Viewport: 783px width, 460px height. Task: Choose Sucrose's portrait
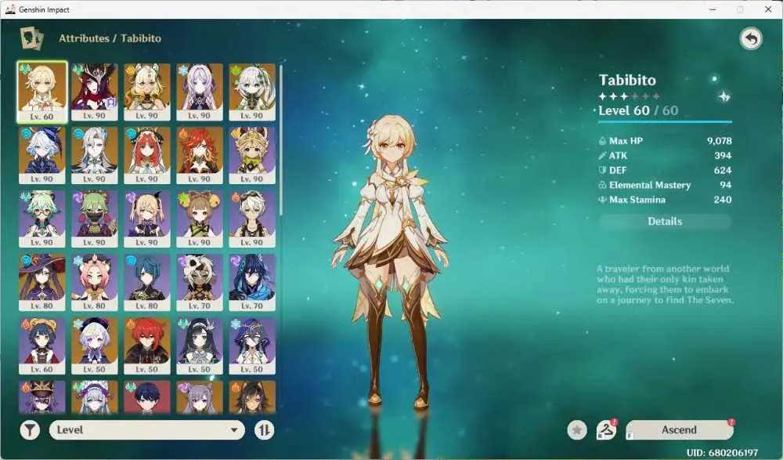[x=42, y=219]
